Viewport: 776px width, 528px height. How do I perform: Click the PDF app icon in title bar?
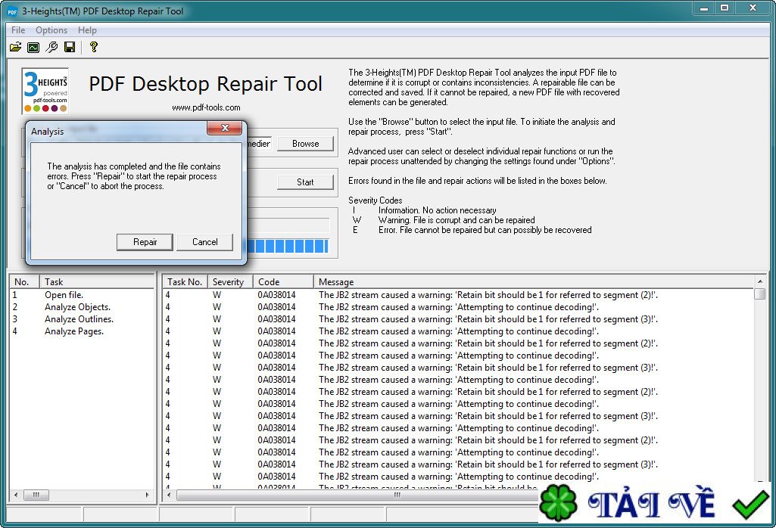(12, 11)
